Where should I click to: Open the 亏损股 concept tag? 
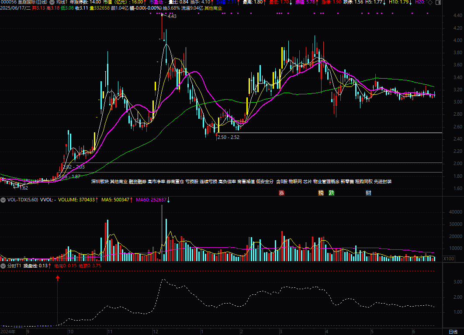coord(192,181)
